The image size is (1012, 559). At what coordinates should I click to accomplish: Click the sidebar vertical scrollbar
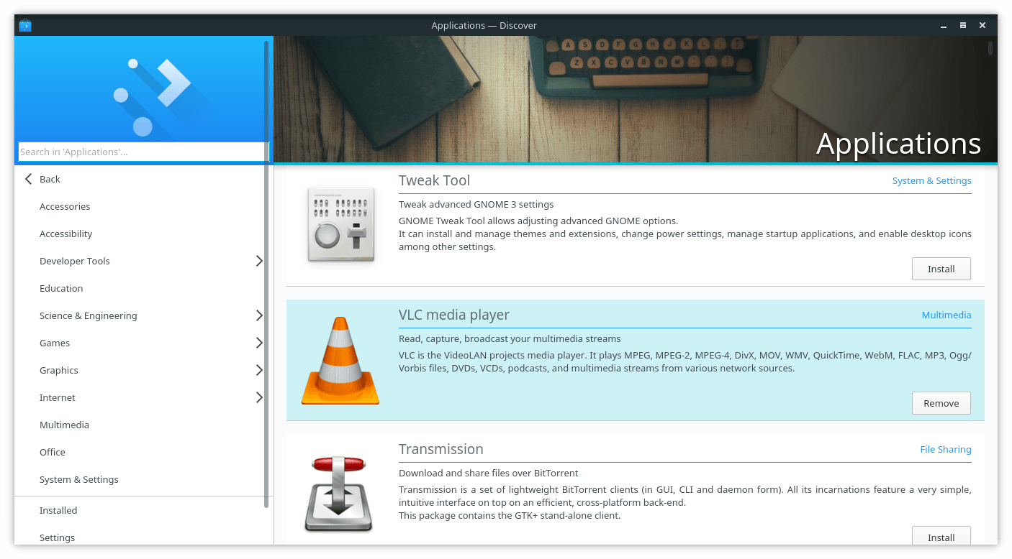point(266,274)
